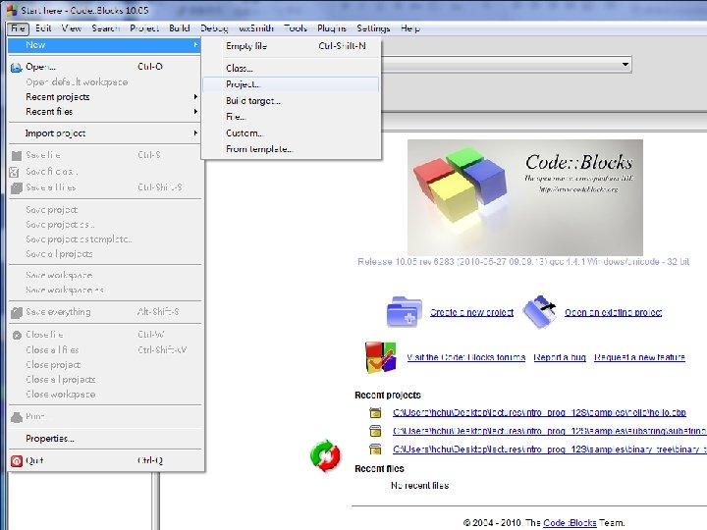Select Properties... in the File menu
Screen dimensions: 707x530
[x=104, y=439]
